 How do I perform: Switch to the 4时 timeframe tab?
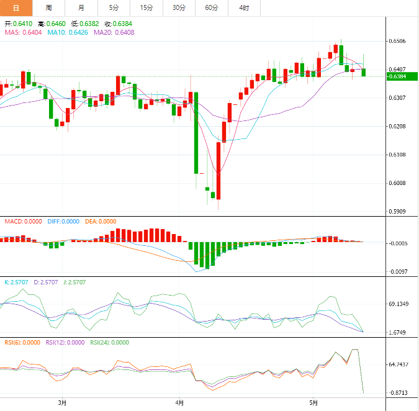click(x=244, y=8)
